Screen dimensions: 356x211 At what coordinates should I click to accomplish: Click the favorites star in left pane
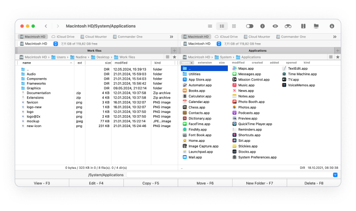(174, 57)
